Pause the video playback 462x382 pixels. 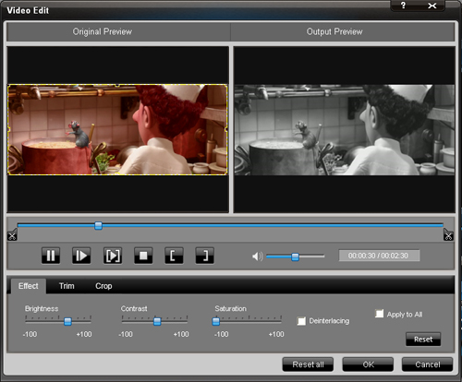[x=51, y=256]
